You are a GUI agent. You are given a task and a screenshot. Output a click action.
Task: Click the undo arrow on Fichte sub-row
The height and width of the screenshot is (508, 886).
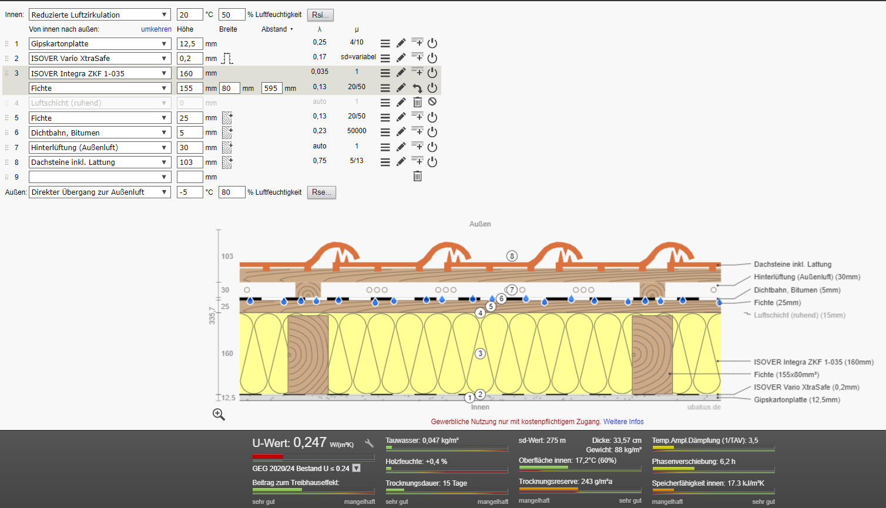point(417,88)
